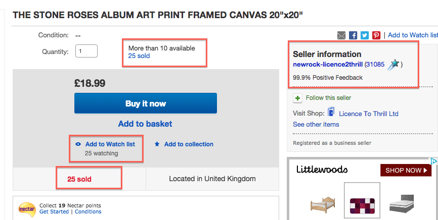Pin item with Pinterest icon
Image resolution: width=438 pixels, height=220 pixels.
[x=376, y=35]
